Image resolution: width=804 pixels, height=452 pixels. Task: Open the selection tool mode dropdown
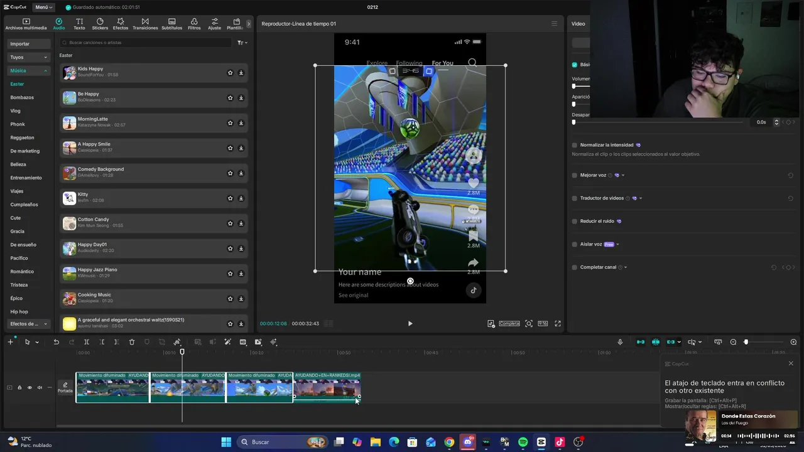click(x=37, y=342)
